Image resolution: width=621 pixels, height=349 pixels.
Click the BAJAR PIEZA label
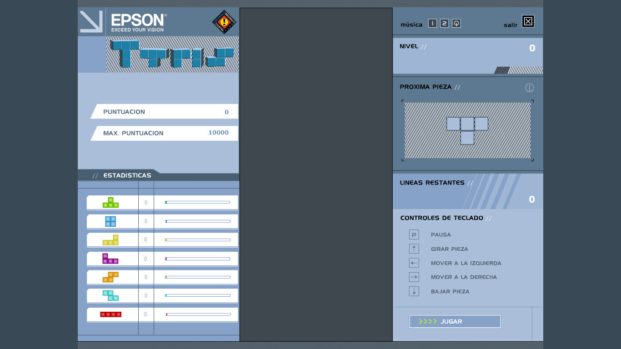pos(450,292)
